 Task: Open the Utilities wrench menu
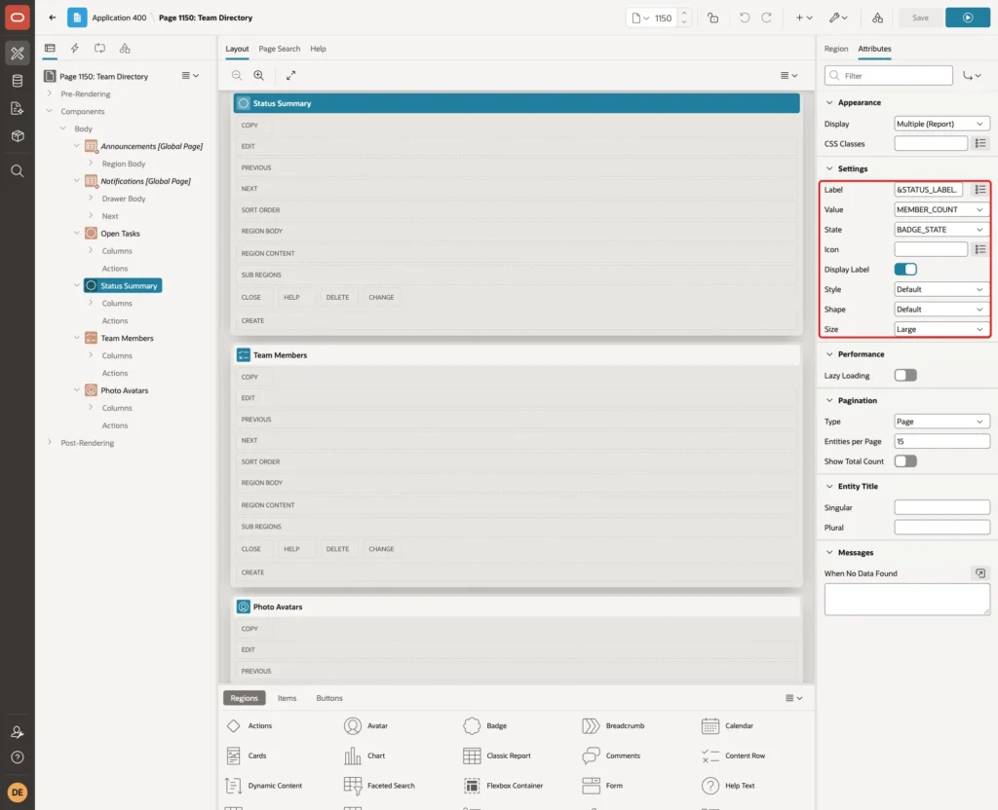837,18
